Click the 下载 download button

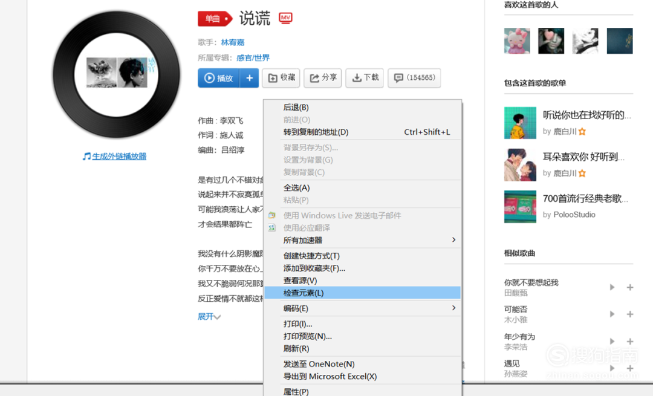[365, 78]
